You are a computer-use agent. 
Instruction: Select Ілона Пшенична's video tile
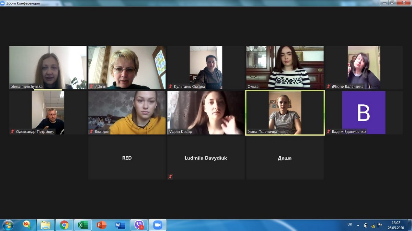click(285, 113)
